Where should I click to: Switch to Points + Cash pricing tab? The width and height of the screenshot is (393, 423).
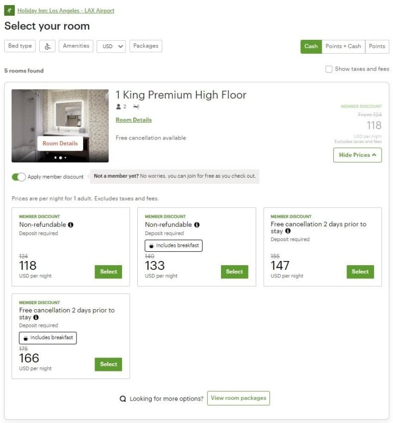coord(343,46)
